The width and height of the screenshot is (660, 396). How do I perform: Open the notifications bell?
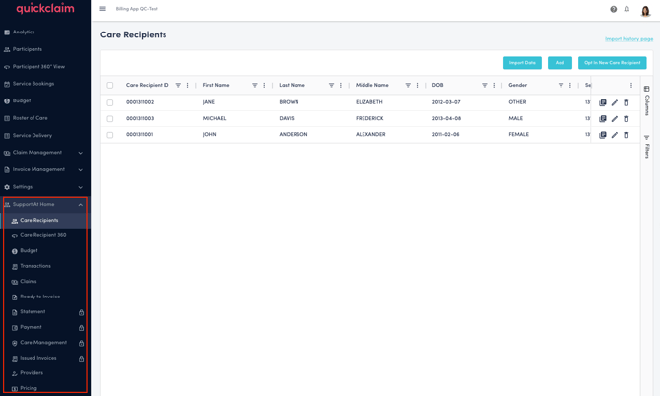click(627, 9)
